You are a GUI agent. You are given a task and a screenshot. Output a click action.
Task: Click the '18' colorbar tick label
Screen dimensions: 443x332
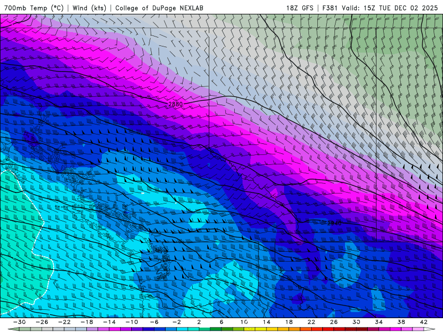tap(289, 322)
